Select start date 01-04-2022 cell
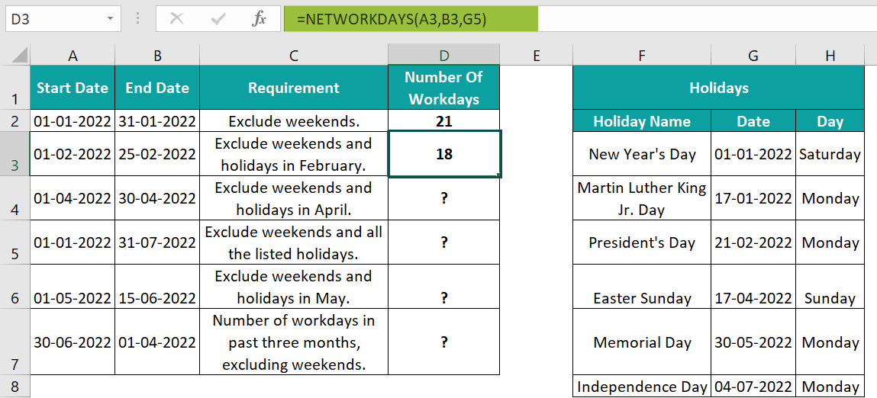The height and width of the screenshot is (398, 877). click(x=73, y=198)
